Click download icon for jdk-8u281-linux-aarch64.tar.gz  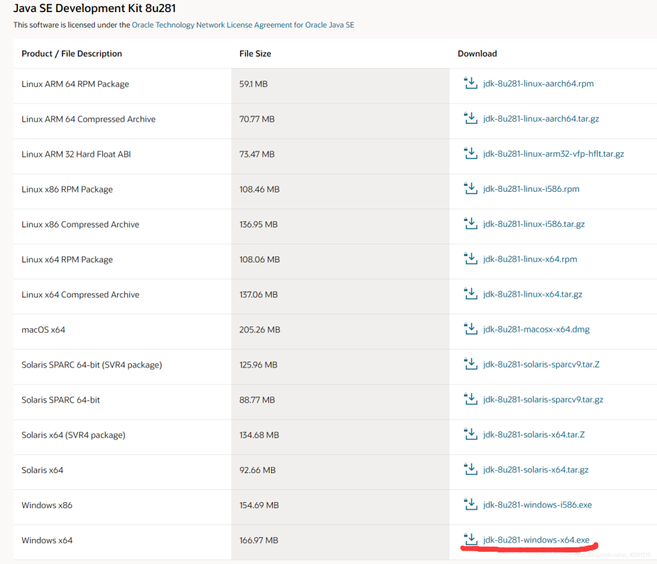click(471, 118)
